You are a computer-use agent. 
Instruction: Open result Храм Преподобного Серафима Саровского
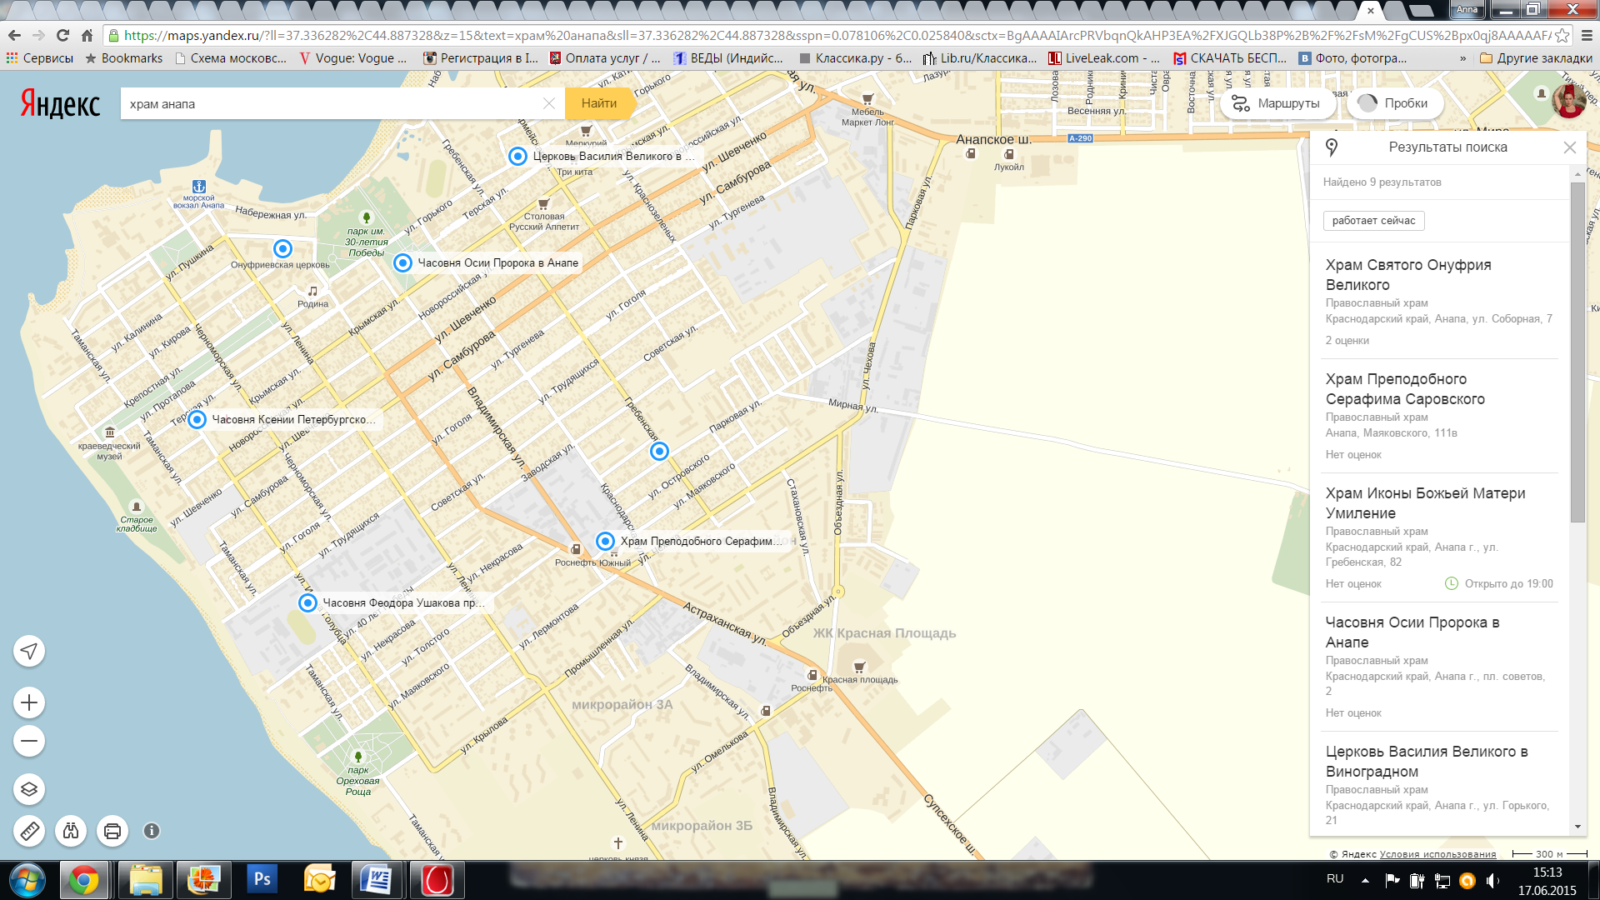pos(1405,389)
